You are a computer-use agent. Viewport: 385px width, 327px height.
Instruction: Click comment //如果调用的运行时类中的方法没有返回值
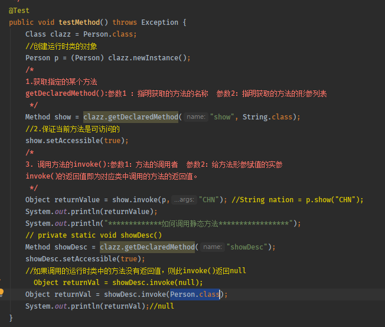(136, 271)
